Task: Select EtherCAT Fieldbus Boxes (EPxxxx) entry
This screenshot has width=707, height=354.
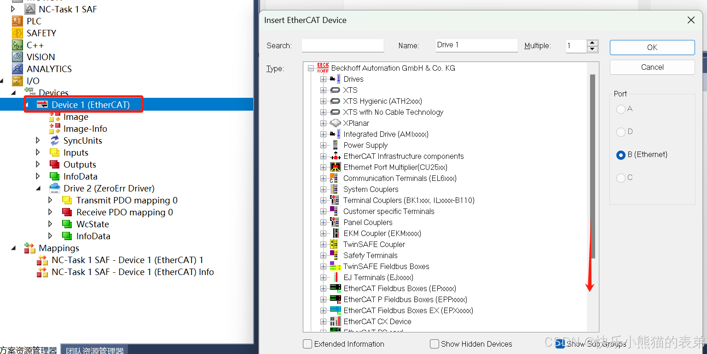Action: coord(400,288)
